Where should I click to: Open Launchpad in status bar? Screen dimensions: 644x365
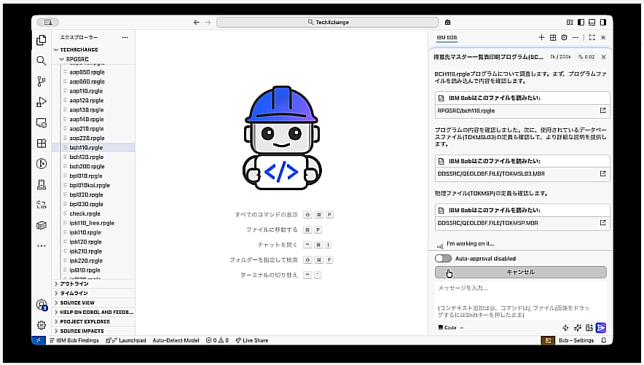[126, 340]
